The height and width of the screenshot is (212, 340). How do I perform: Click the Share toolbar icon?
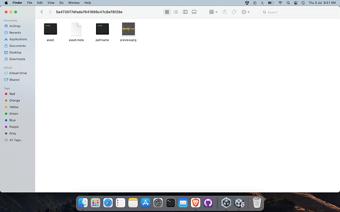(x=225, y=12)
